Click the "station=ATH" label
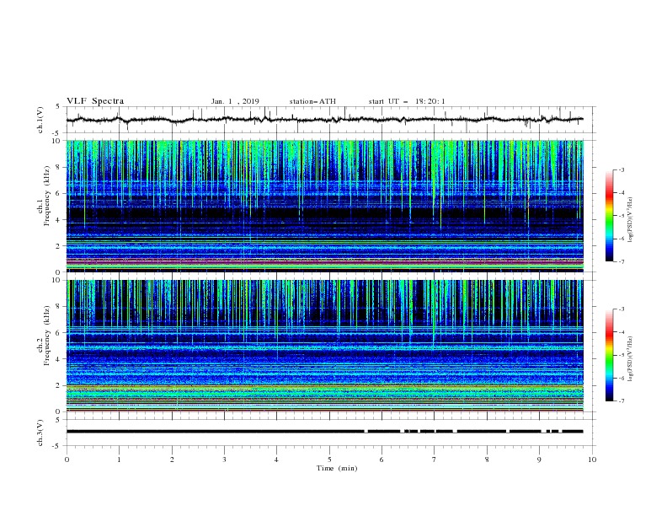Viewport: 667px width, 516px height. coord(312,101)
